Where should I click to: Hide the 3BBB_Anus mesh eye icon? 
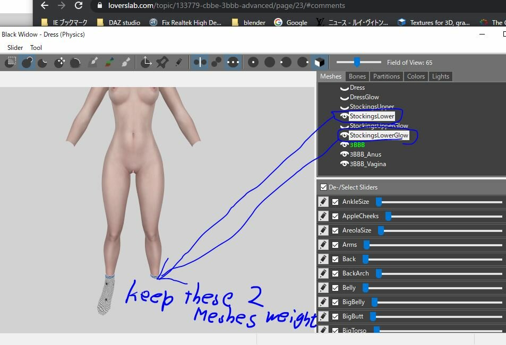345,154
